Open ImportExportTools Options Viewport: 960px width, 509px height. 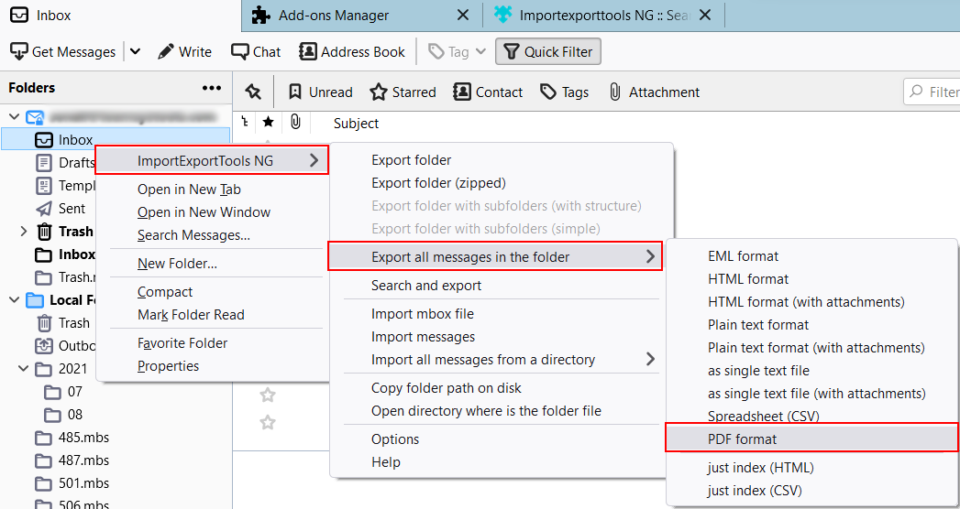pyautogui.click(x=395, y=439)
